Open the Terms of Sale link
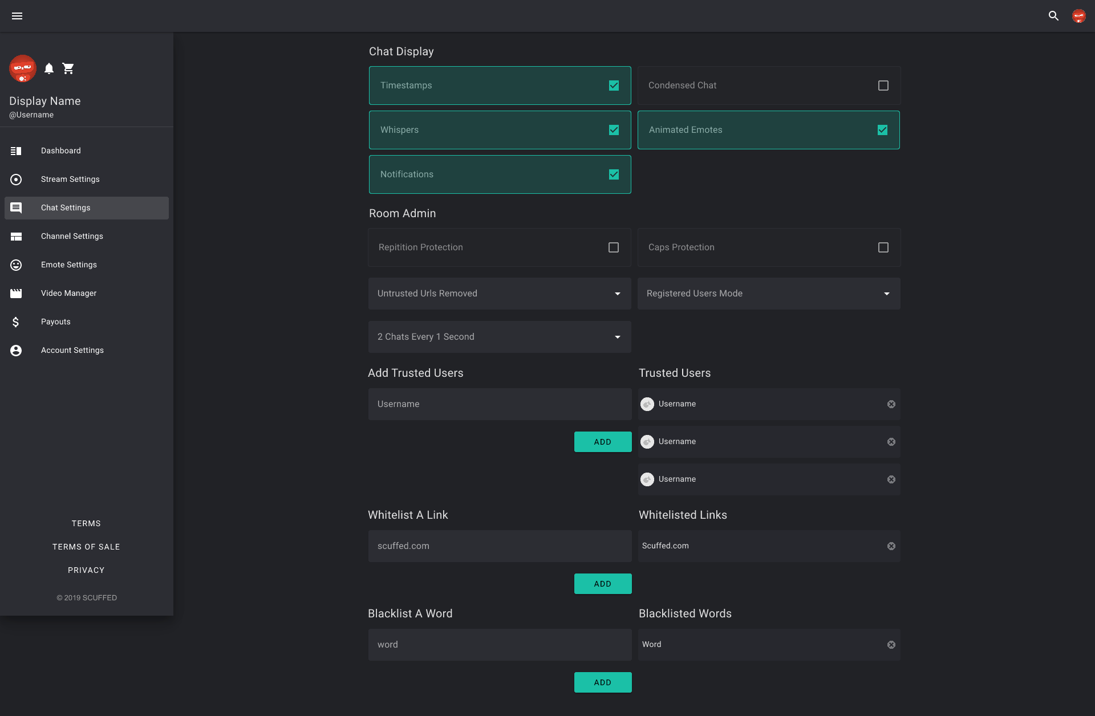Image resolution: width=1095 pixels, height=716 pixels. click(86, 547)
